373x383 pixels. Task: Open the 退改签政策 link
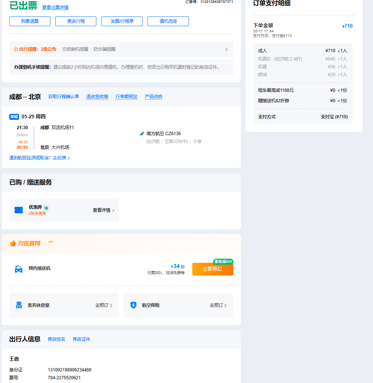click(x=97, y=97)
